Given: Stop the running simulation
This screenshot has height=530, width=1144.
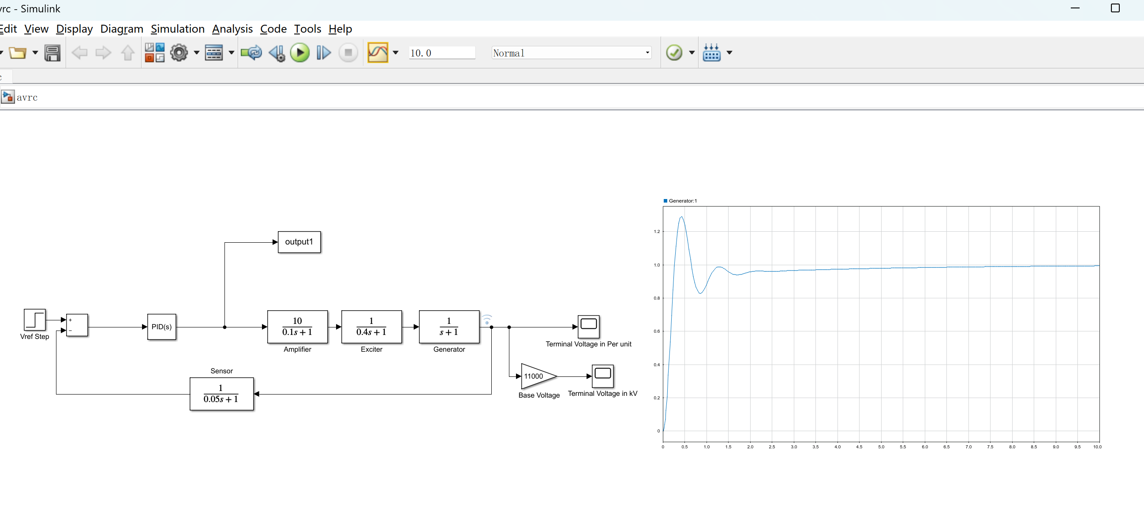Looking at the screenshot, I should (348, 53).
